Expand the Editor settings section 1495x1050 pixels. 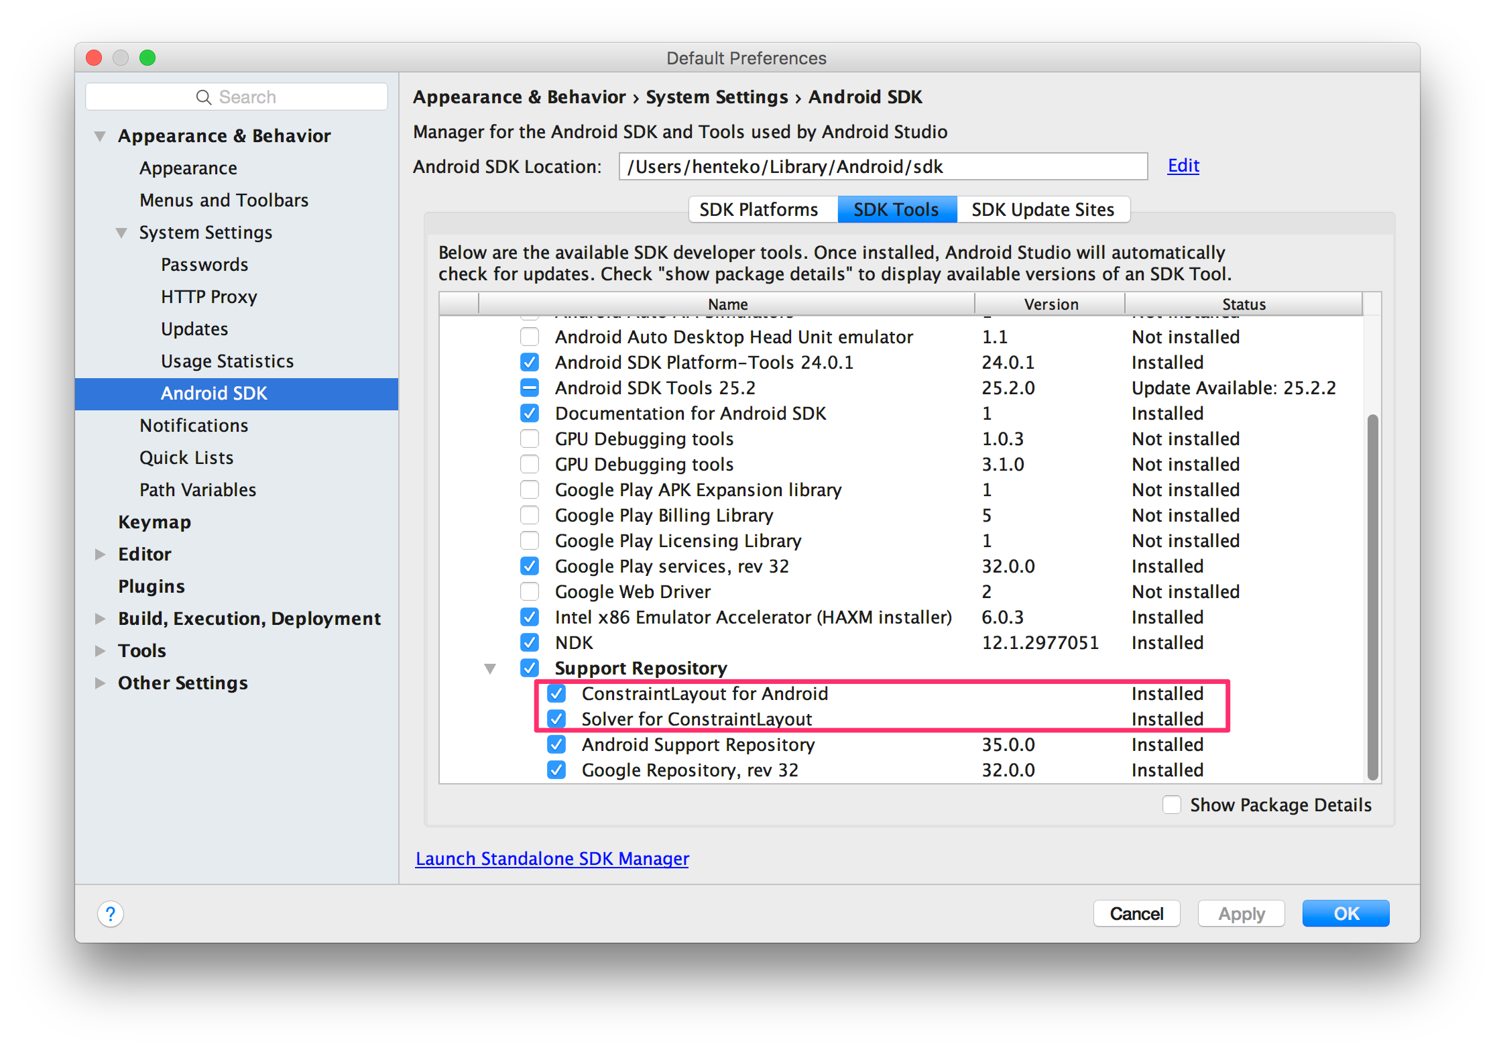(100, 554)
